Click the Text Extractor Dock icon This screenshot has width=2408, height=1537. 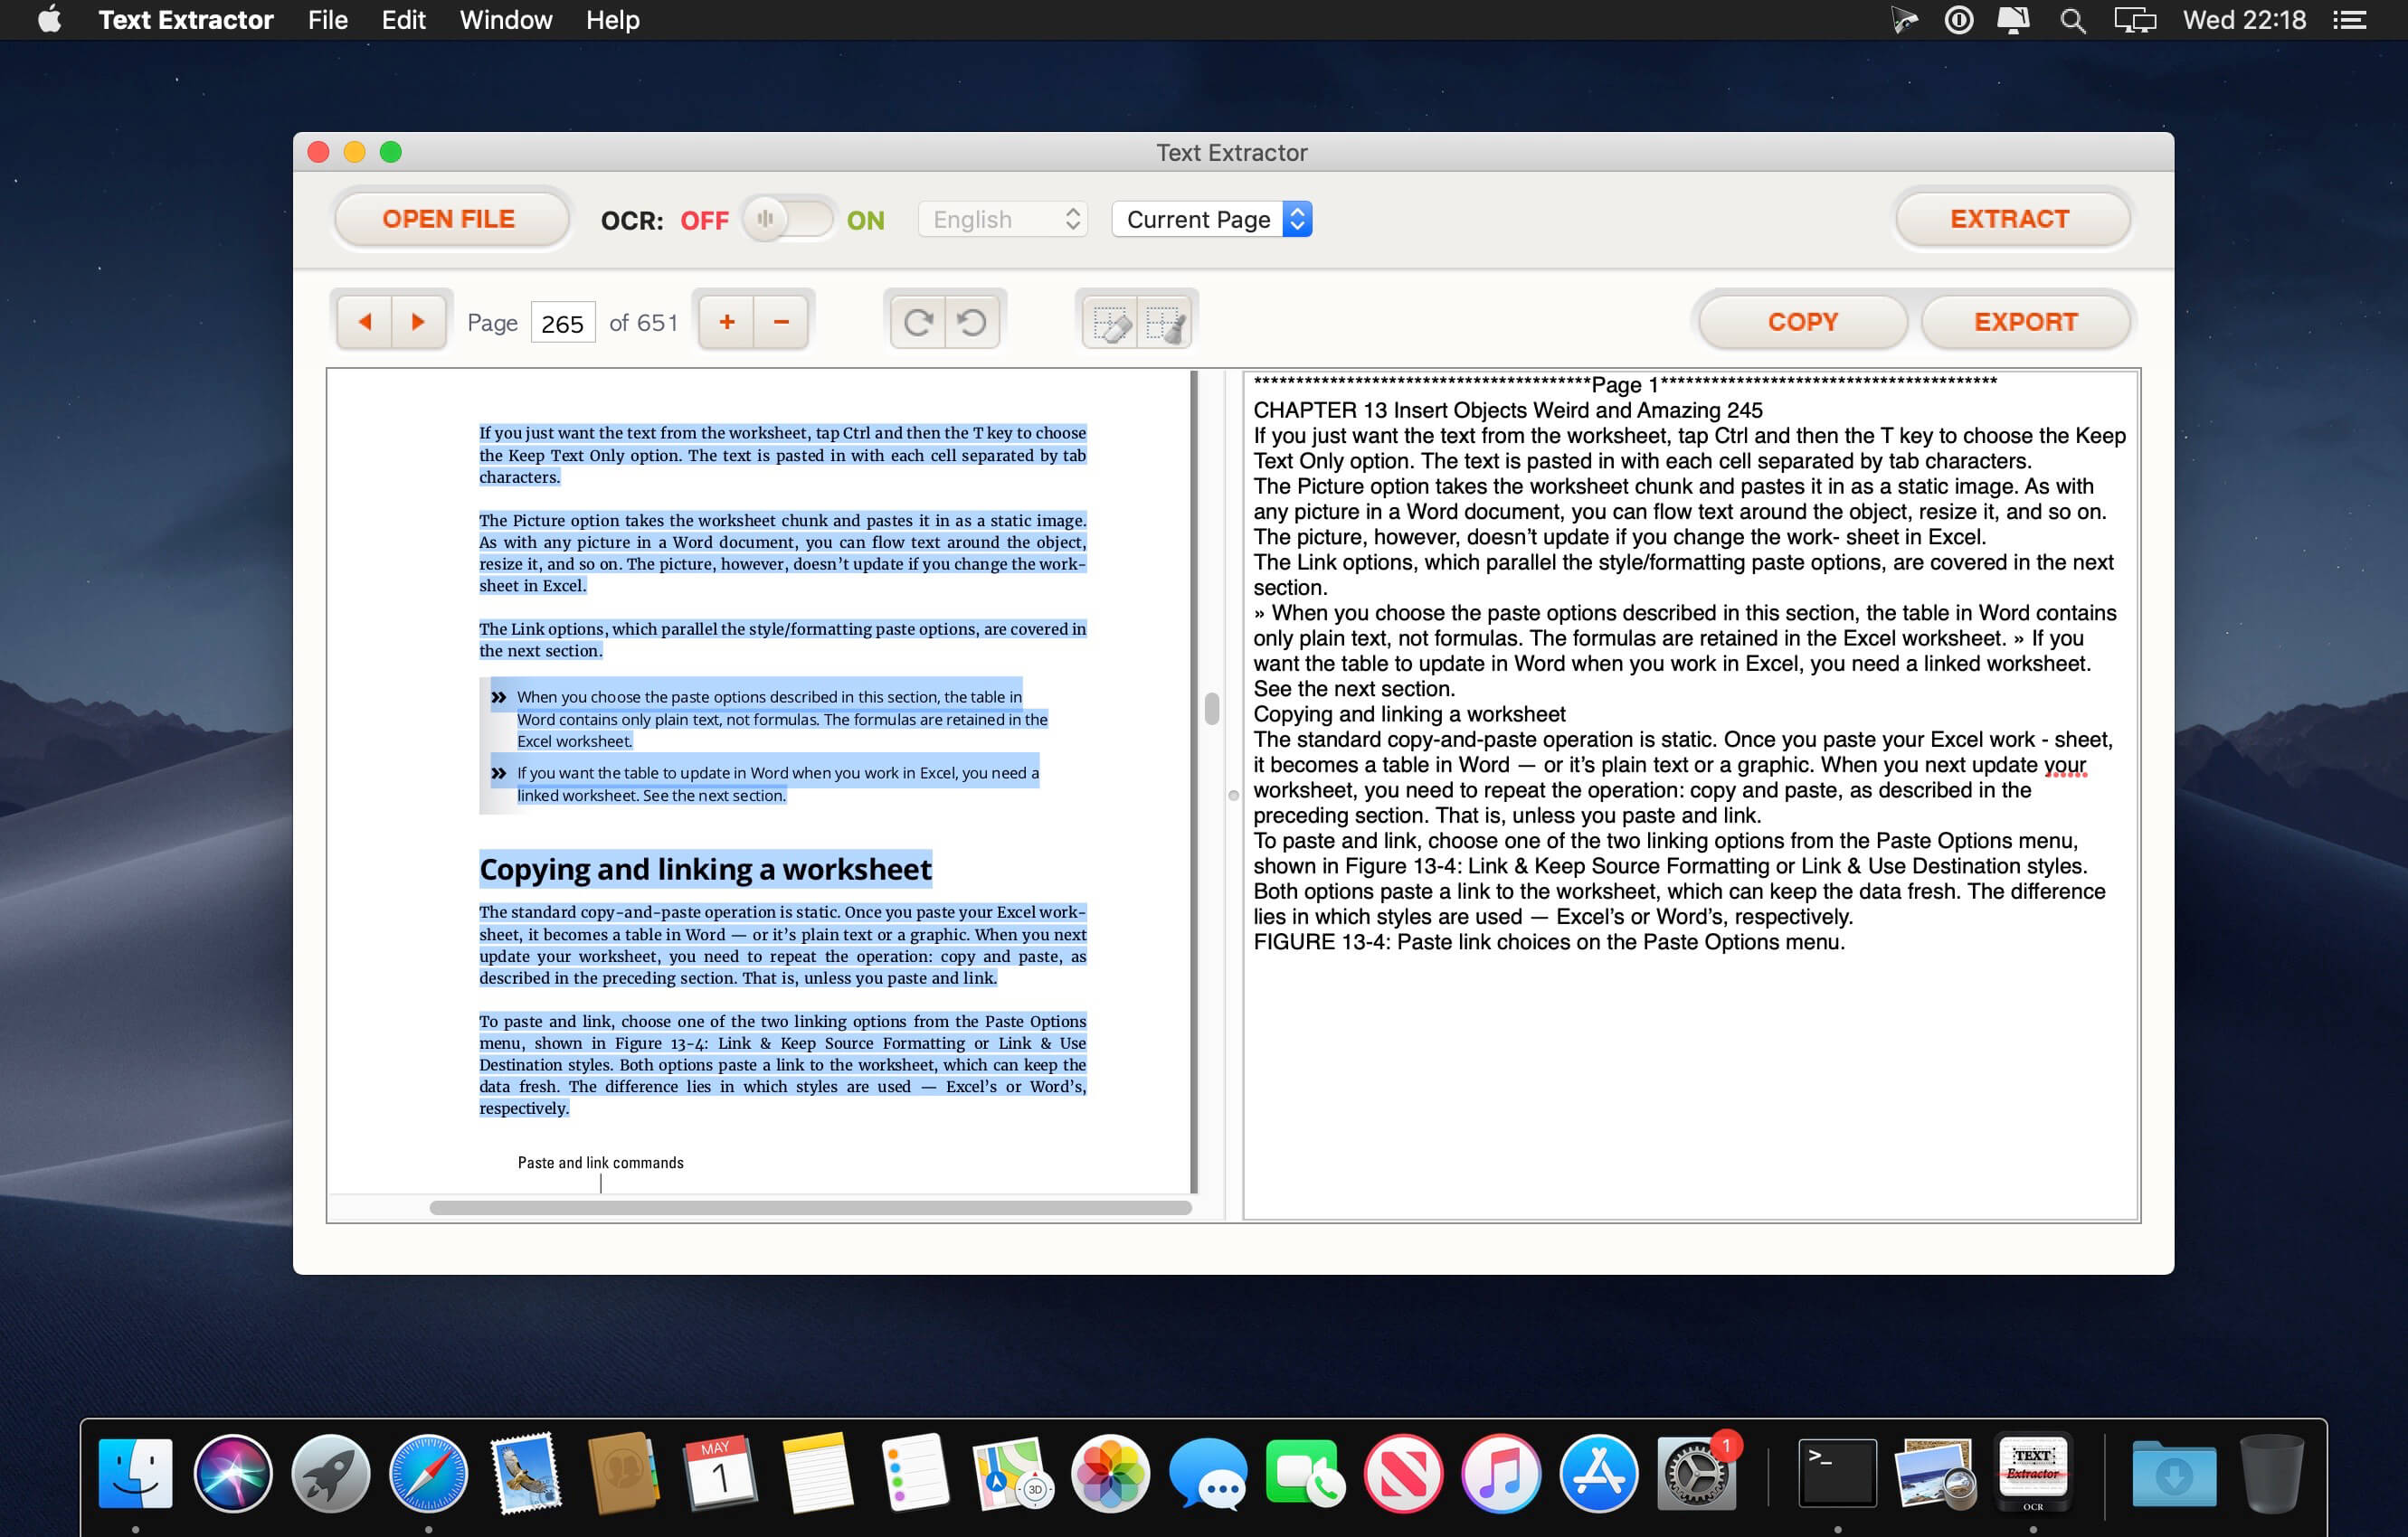click(2033, 1472)
